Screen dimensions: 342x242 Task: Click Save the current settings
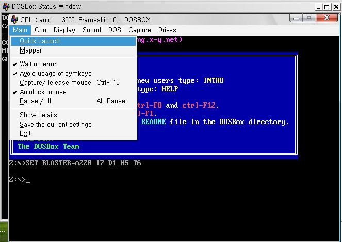pos(73,125)
